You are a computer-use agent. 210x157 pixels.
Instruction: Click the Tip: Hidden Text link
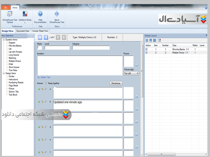[44, 77]
